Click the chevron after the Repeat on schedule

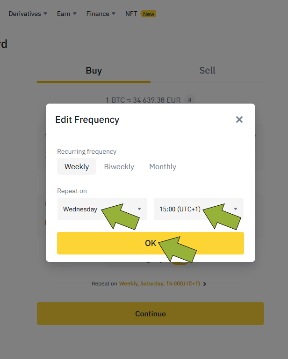205,284
